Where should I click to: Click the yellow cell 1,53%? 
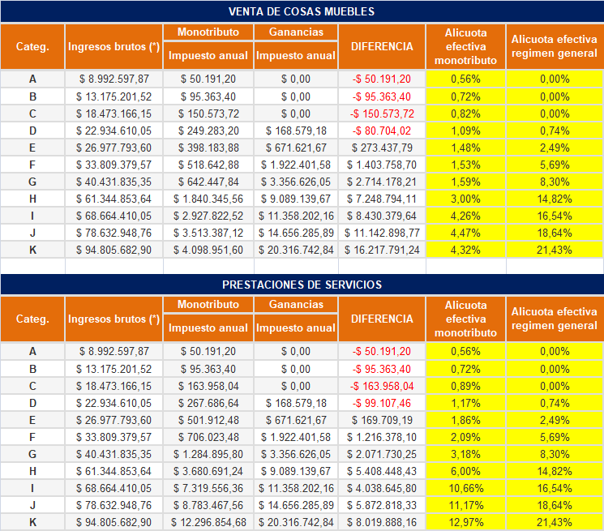click(x=465, y=165)
